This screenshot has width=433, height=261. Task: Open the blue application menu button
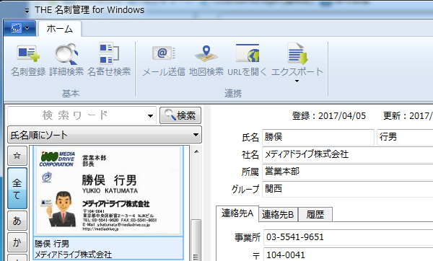point(20,28)
